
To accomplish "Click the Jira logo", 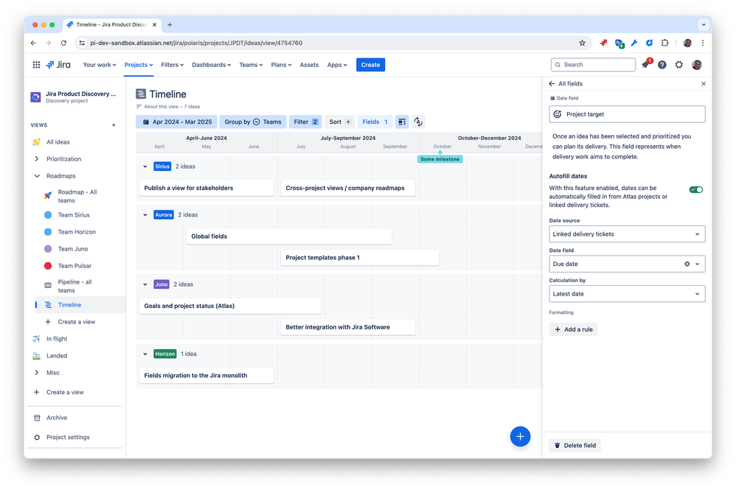I will [x=58, y=65].
